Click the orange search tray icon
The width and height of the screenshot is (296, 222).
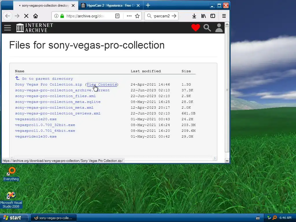(x=275, y=218)
